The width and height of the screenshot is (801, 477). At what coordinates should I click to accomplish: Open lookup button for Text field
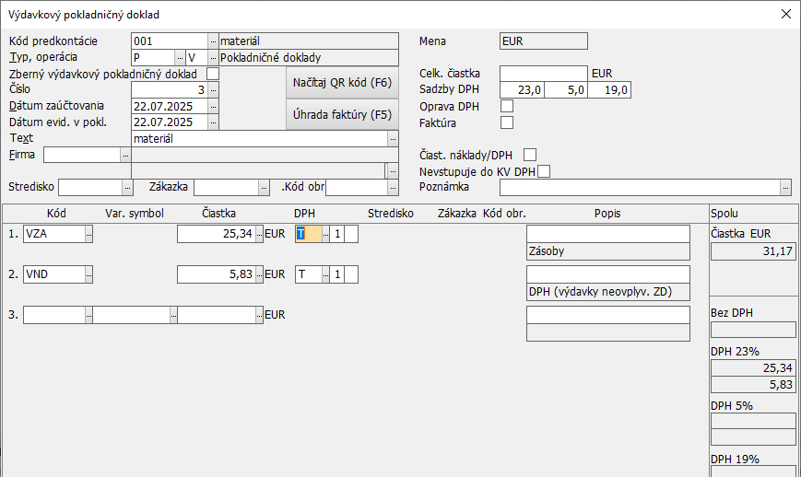tap(393, 138)
